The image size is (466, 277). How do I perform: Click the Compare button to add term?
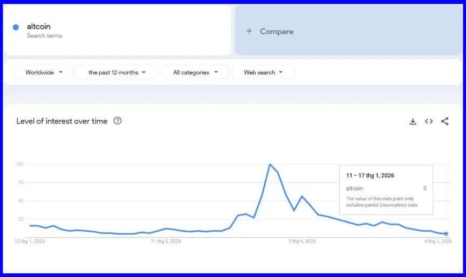point(270,31)
